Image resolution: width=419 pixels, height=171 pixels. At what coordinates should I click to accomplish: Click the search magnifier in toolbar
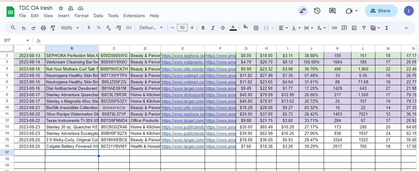(x=13, y=28)
